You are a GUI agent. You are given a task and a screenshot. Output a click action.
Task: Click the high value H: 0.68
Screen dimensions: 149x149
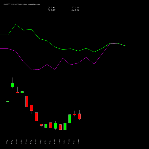point(75,8)
